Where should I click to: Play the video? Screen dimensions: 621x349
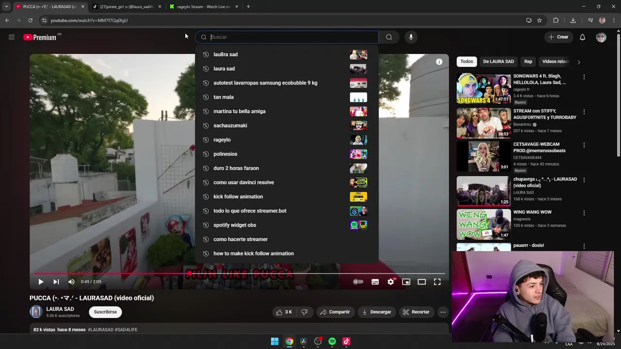(x=41, y=282)
